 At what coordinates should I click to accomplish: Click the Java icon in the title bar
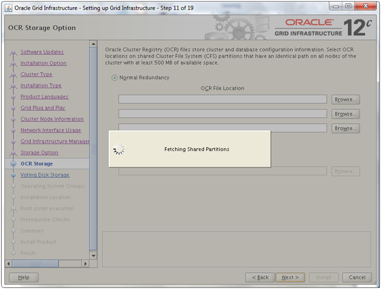8,8
